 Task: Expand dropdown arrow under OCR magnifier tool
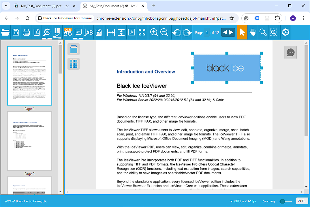click(47, 39)
